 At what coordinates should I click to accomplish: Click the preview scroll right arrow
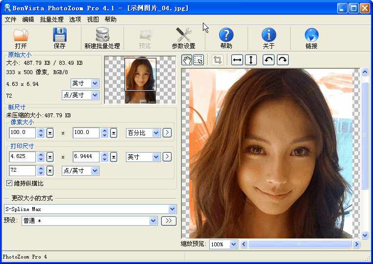356,244
